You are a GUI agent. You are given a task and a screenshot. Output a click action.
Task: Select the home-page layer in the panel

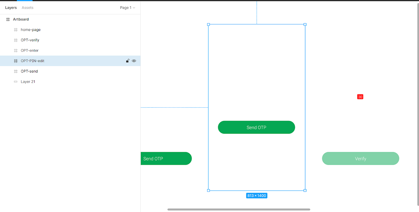click(x=30, y=30)
